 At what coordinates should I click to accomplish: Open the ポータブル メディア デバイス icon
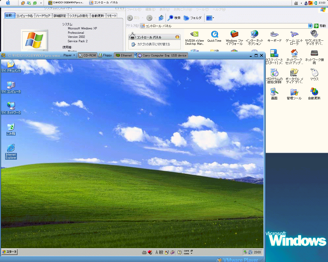[294, 76]
